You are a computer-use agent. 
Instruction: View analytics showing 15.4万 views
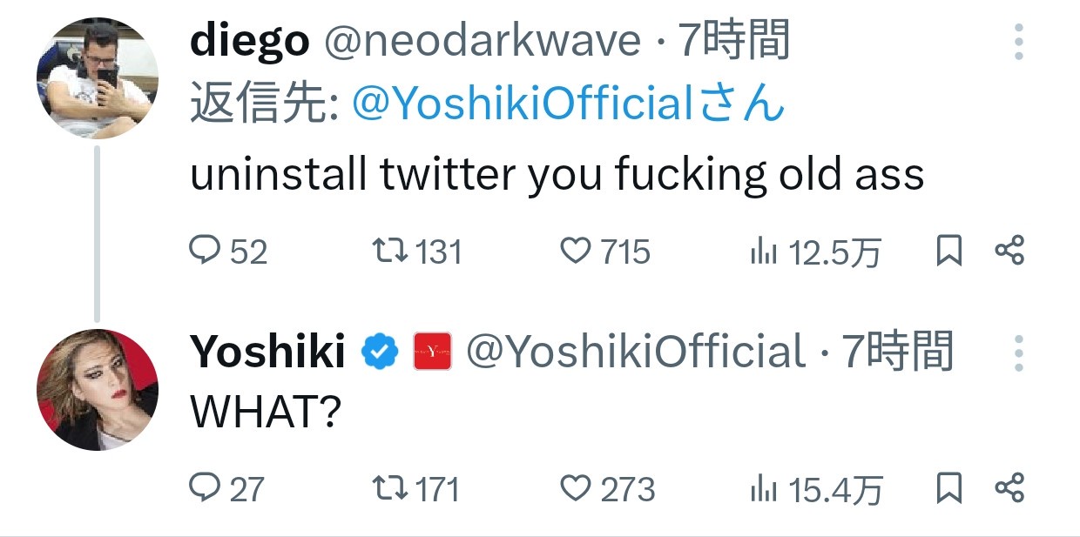763,489
